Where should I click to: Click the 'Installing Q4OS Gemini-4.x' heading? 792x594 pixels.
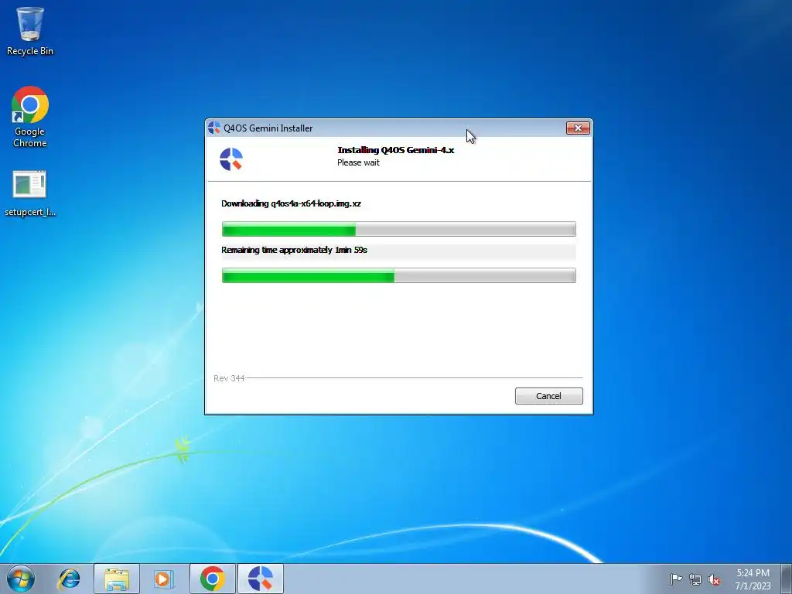click(x=396, y=150)
